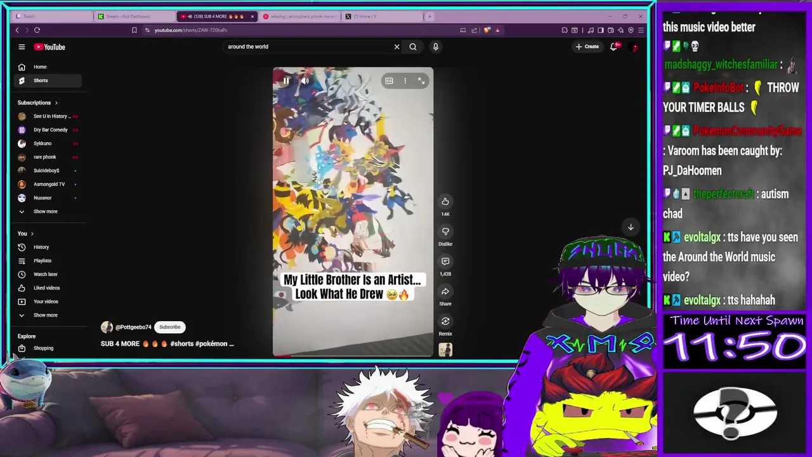Open Liked videos
The width and height of the screenshot is (812, 457).
pos(48,288)
